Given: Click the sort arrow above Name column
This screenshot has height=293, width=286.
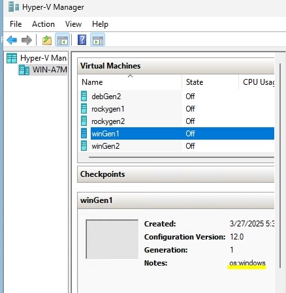Looking at the screenshot, I should [130, 76].
